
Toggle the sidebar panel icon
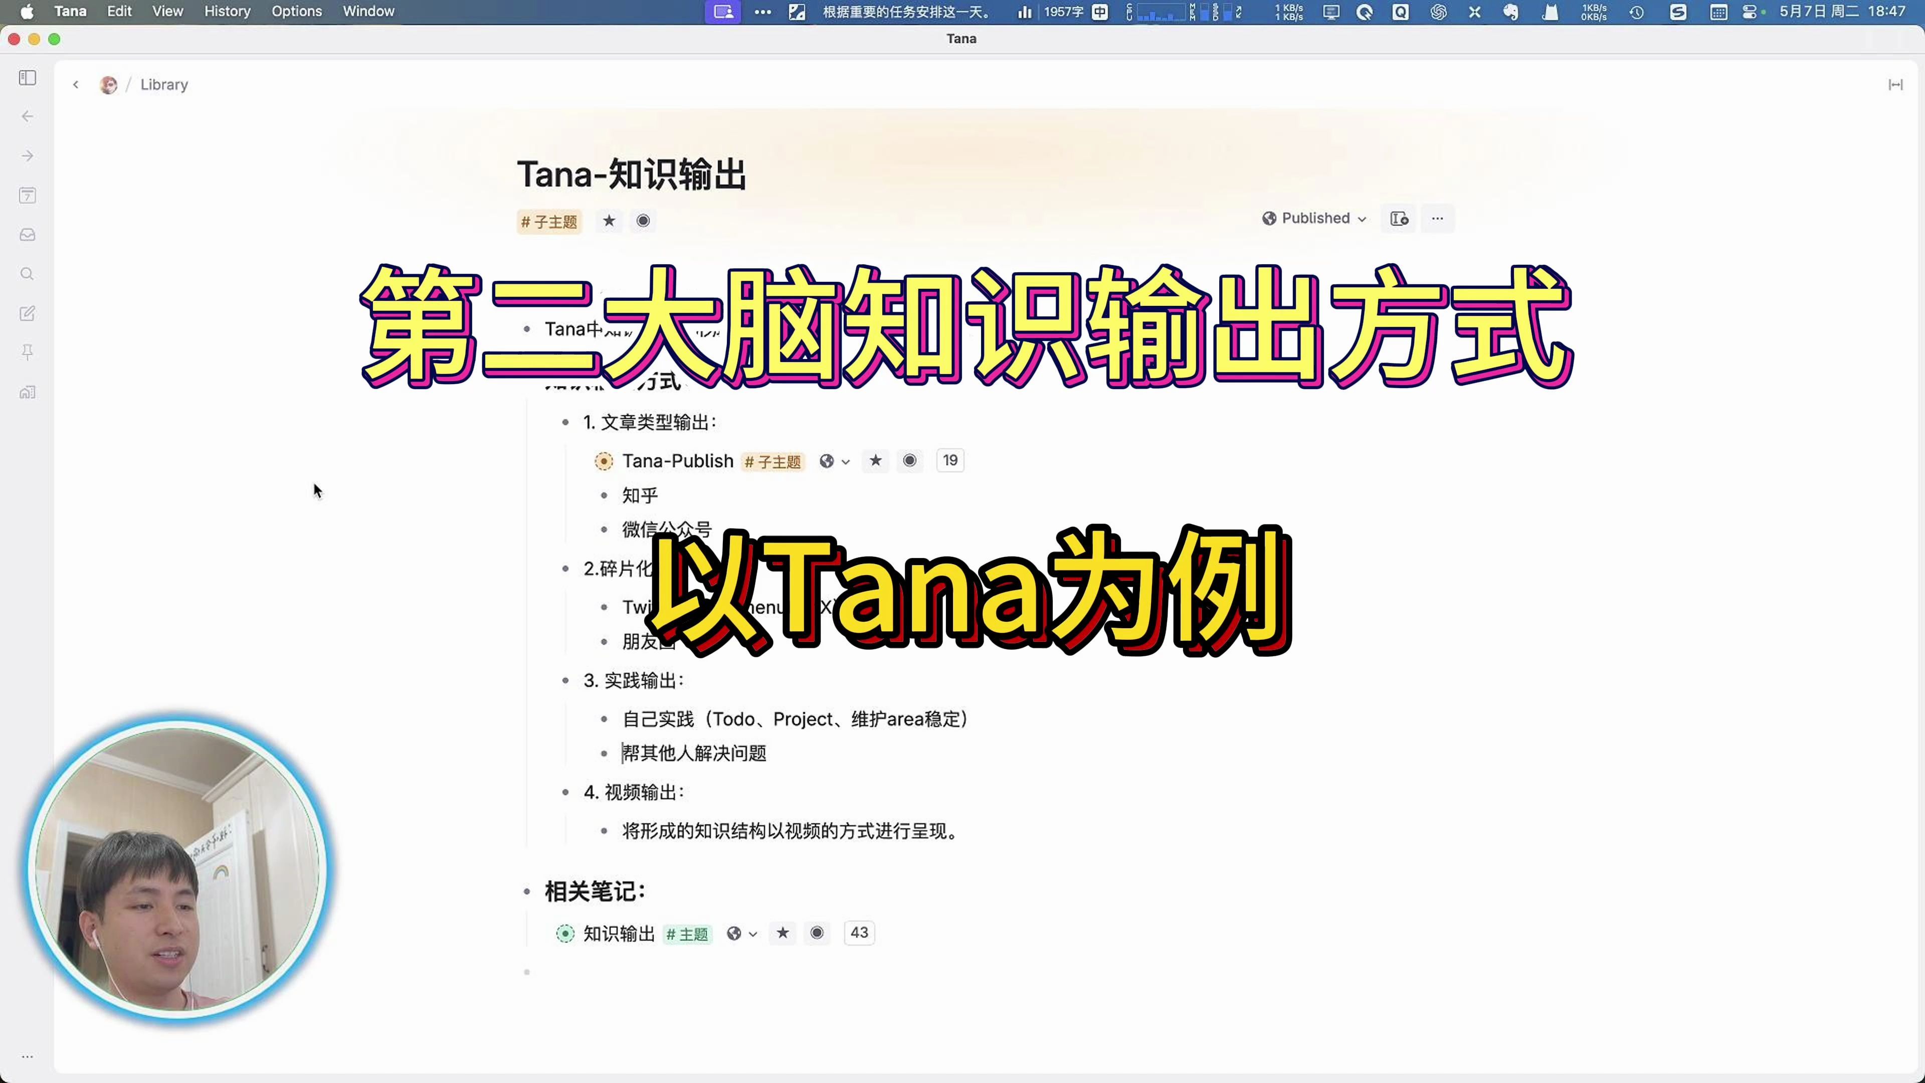(28, 78)
